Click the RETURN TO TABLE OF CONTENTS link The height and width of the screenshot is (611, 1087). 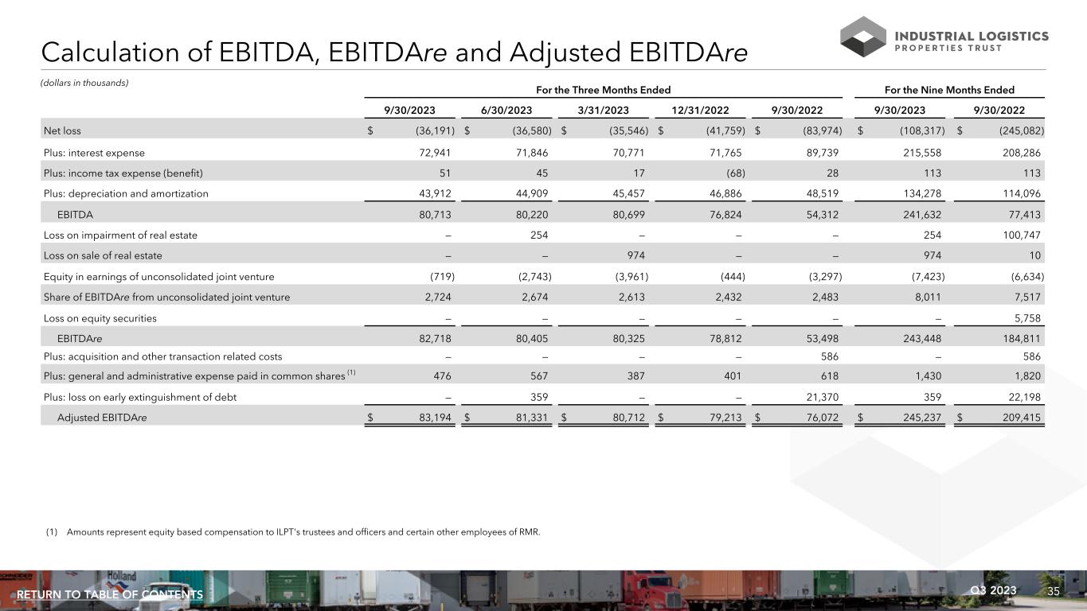tap(110, 595)
